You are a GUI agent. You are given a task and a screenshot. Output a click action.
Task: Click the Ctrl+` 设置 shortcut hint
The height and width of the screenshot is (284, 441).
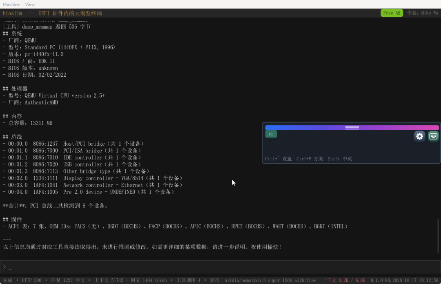(278, 159)
